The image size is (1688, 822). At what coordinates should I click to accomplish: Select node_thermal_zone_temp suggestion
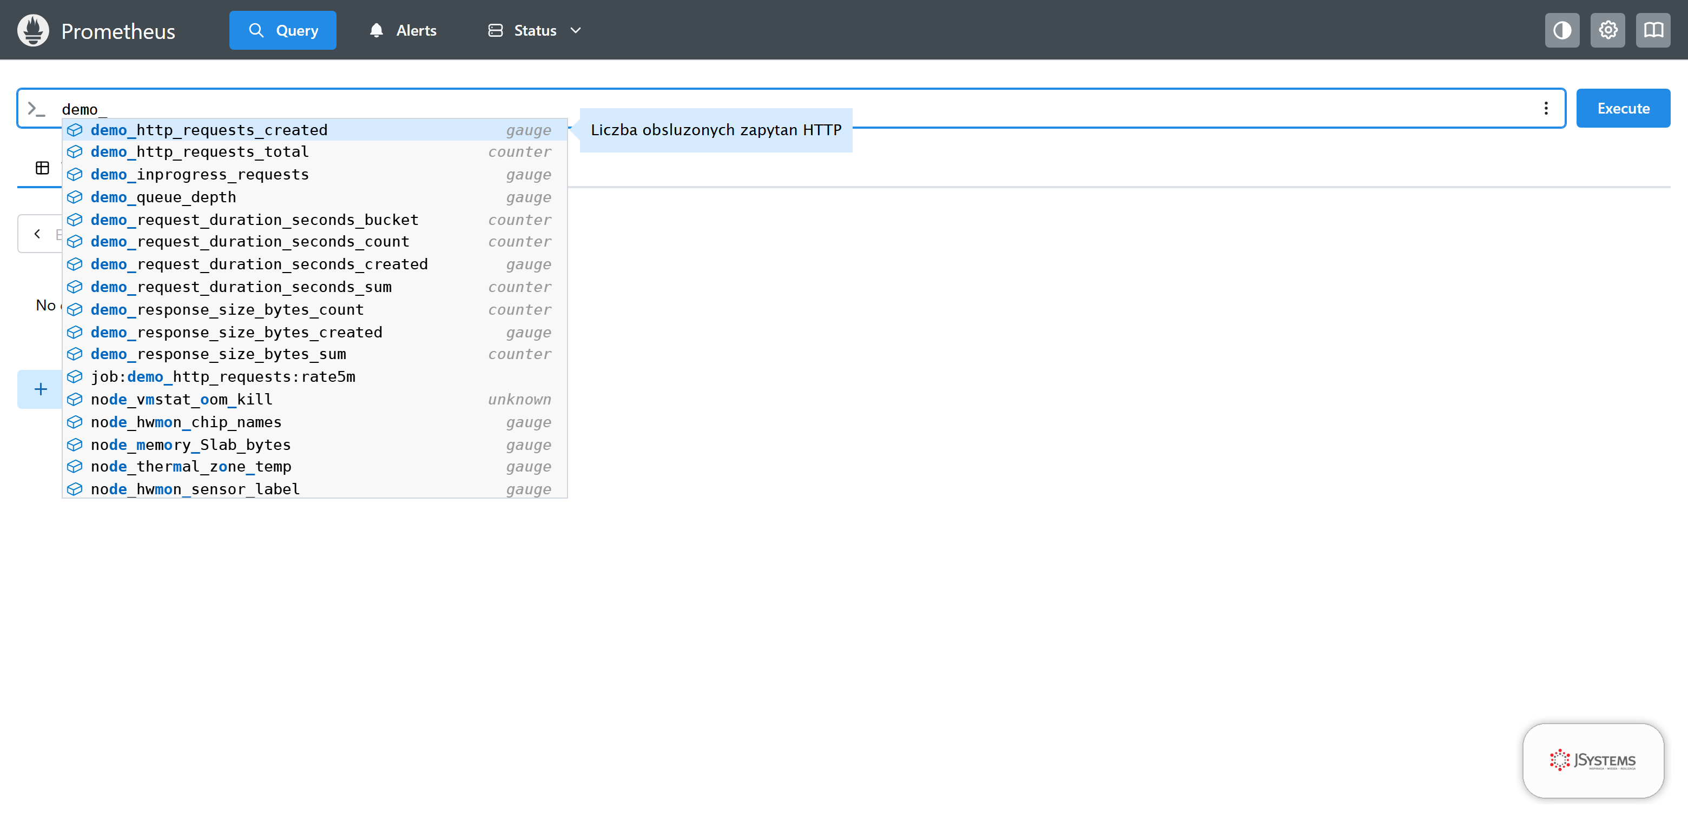(x=314, y=466)
